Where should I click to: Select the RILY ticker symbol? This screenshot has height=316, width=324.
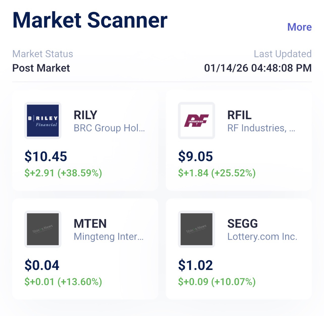tap(85, 115)
